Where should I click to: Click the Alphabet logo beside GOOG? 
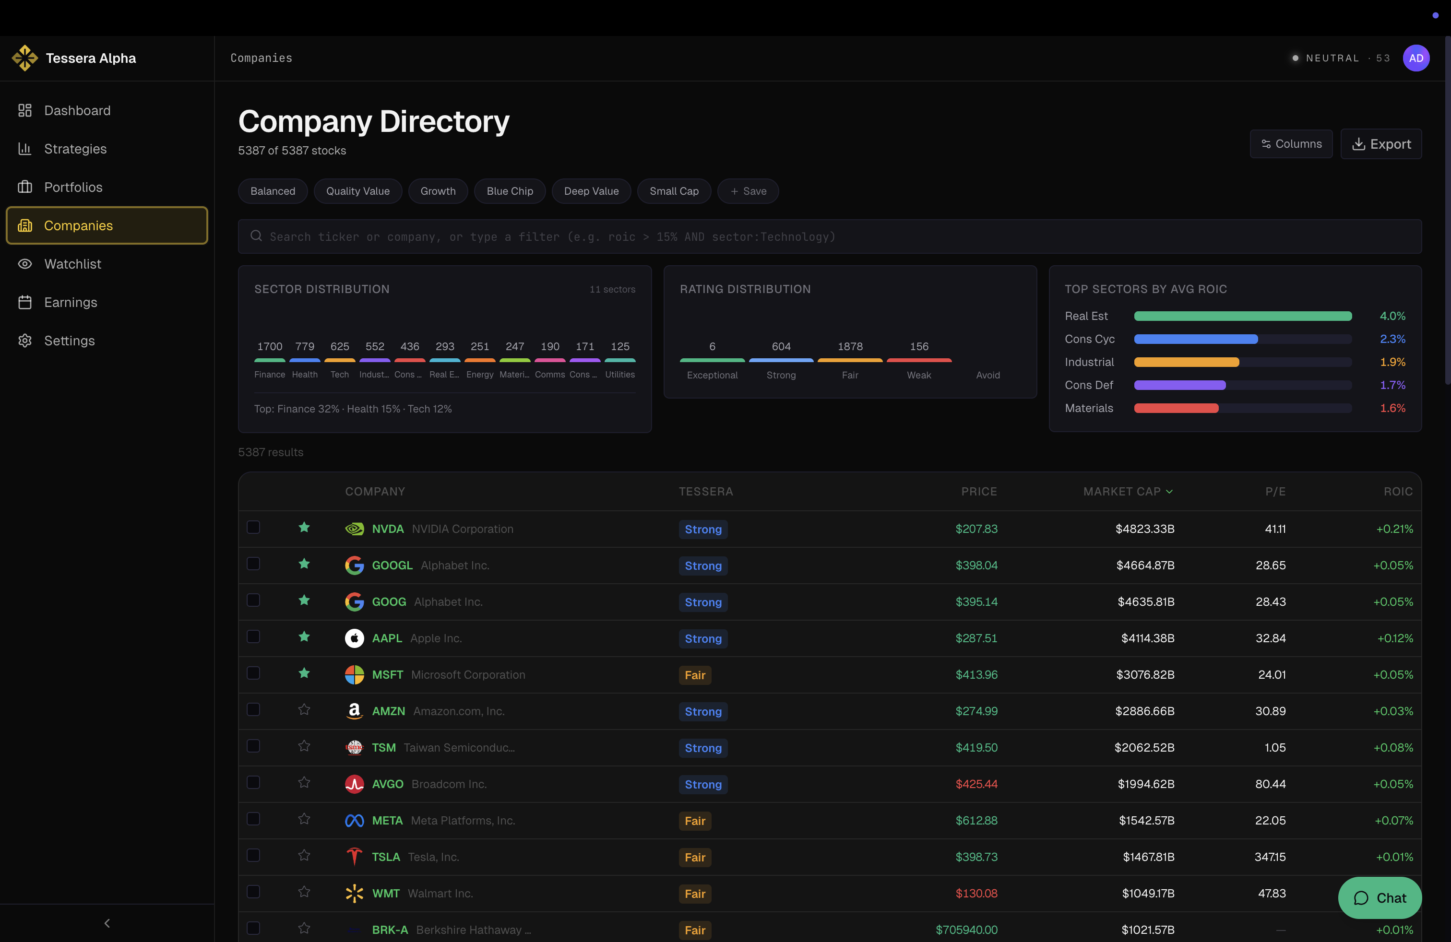pyautogui.click(x=354, y=602)
